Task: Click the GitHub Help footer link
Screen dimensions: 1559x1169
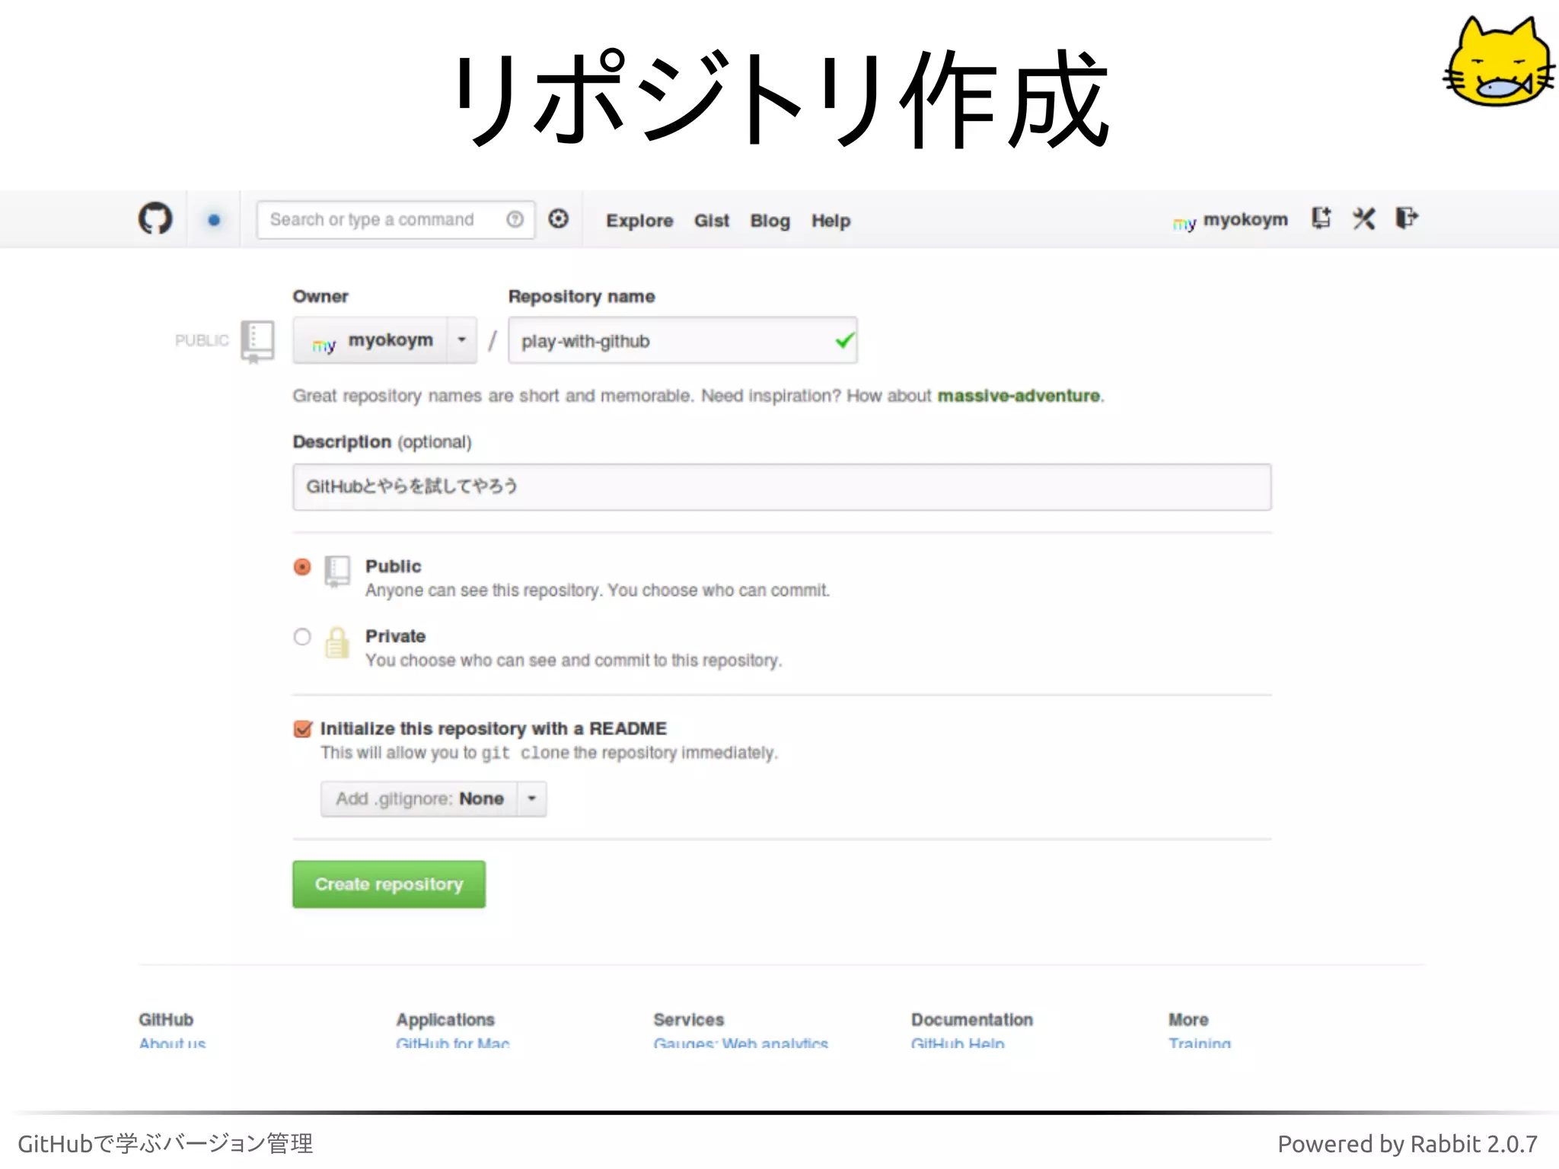Action: pos(958,1043)
